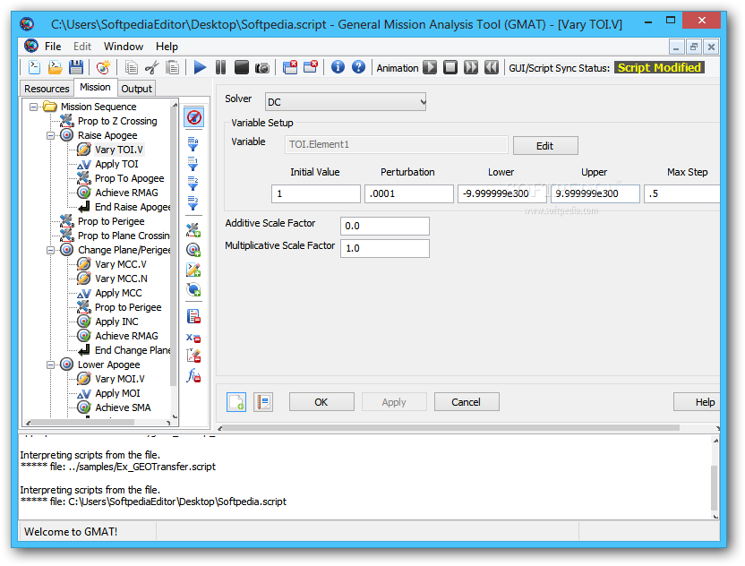Open the Help menu

(167, 47)
